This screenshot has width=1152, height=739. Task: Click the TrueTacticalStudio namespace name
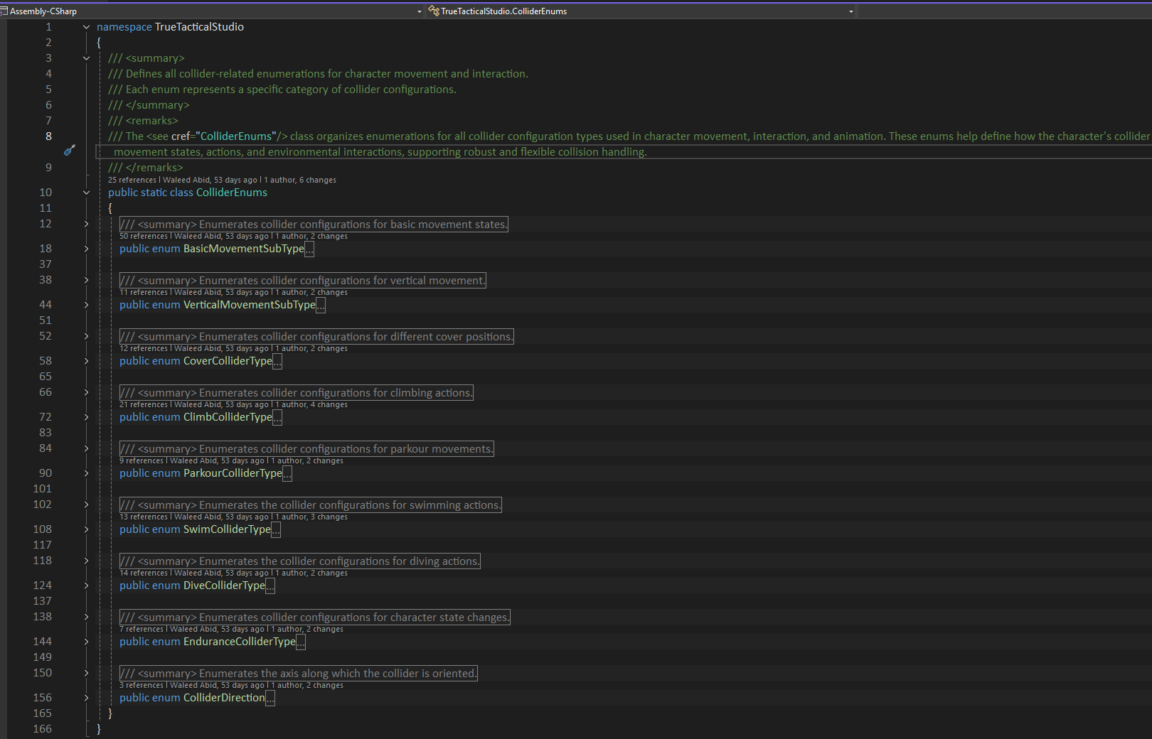click(199, 27)
